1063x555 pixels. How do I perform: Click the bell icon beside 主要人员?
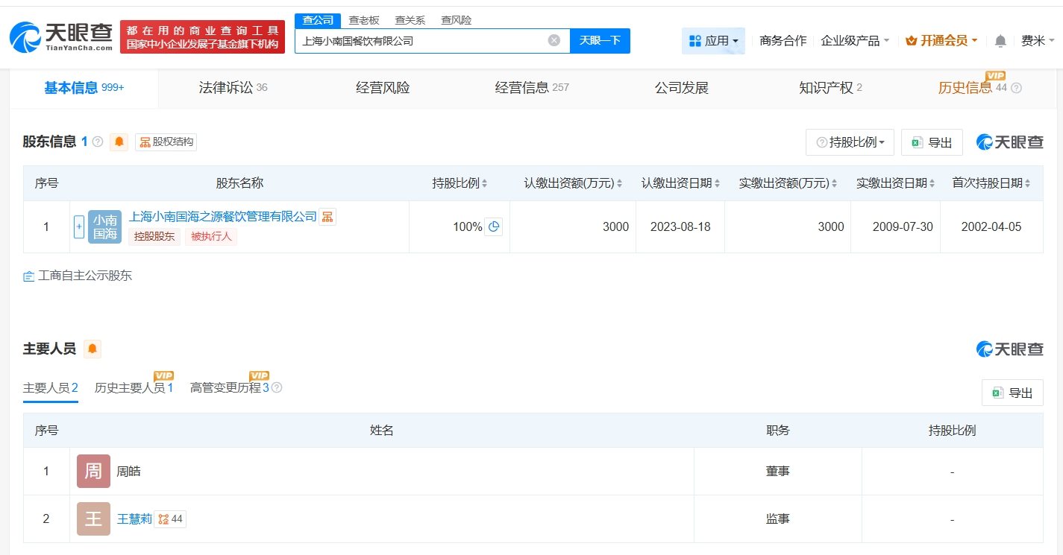[92, 349]
